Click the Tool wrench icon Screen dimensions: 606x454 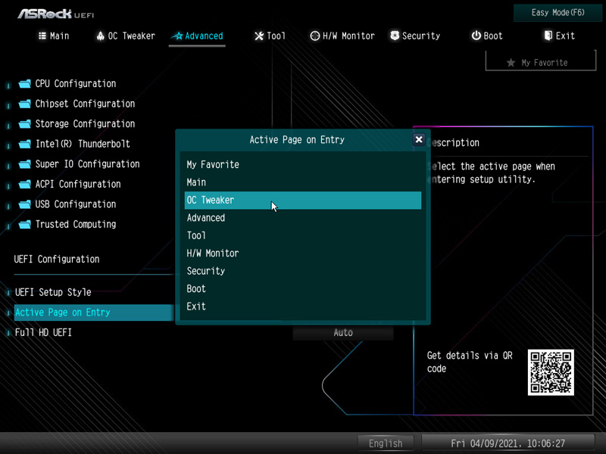[258, 36]
